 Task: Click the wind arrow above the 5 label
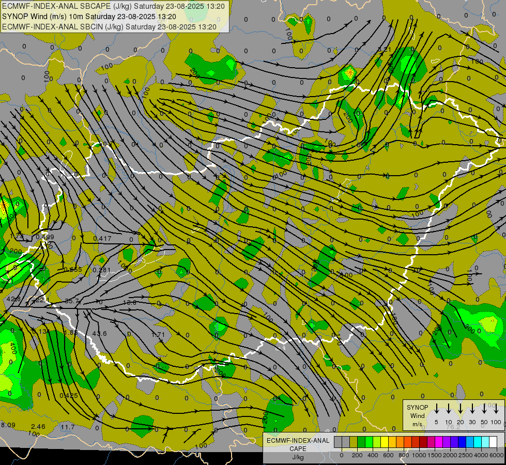click(x=436, y=408)
